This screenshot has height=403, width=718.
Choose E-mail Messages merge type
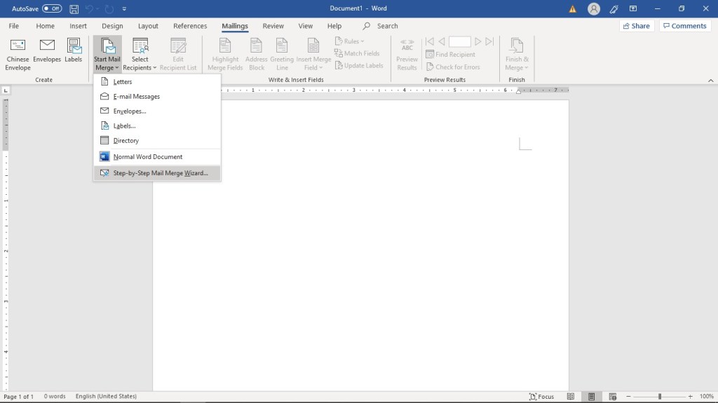tap(136, 97)
